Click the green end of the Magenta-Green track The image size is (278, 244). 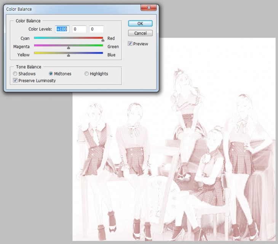[101, 45]
